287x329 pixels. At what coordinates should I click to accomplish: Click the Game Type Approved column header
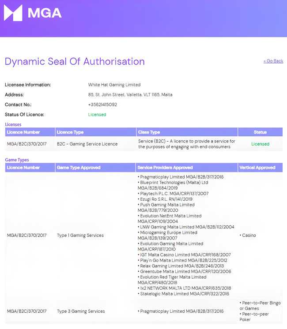(95, 168)
